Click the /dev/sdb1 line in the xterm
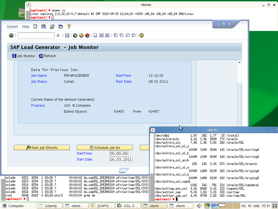 pyautogui.click(x=197, y=136)
